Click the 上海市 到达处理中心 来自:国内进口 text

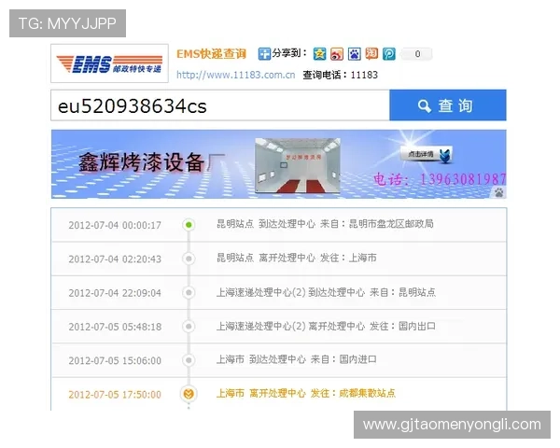297,359
